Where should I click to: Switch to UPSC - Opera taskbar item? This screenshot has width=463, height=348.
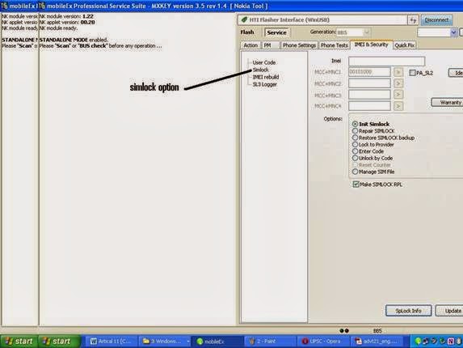(x=323, y=342)
